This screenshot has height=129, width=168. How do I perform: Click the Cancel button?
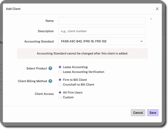pyautogui.click(x=138, y=113)
